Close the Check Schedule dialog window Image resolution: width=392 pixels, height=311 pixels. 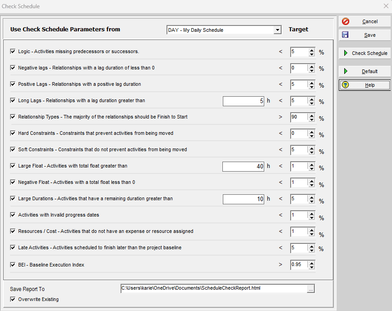tap(386, 6)
